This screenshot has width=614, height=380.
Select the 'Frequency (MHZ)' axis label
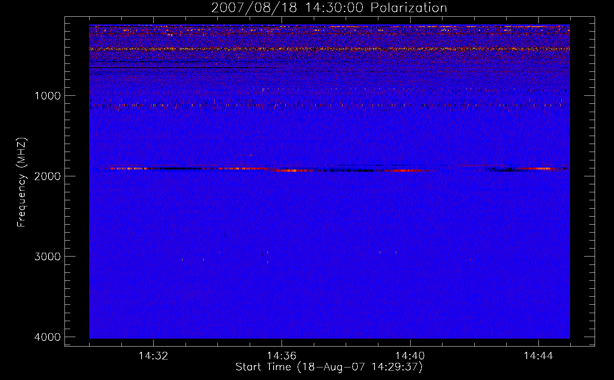coord(22,182)
